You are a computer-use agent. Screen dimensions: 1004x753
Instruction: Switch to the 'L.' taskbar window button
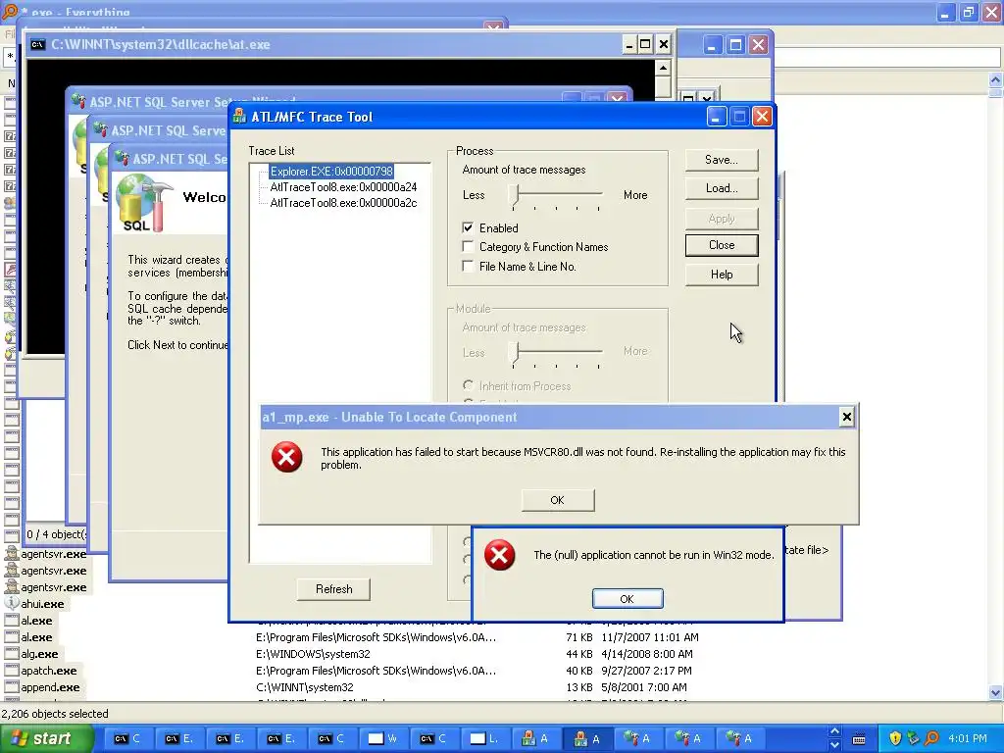click(484, 738)
